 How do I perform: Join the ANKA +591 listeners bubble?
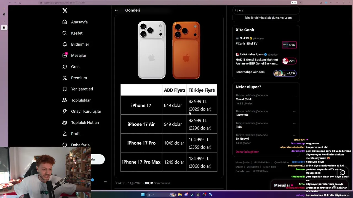click(289, 61)
